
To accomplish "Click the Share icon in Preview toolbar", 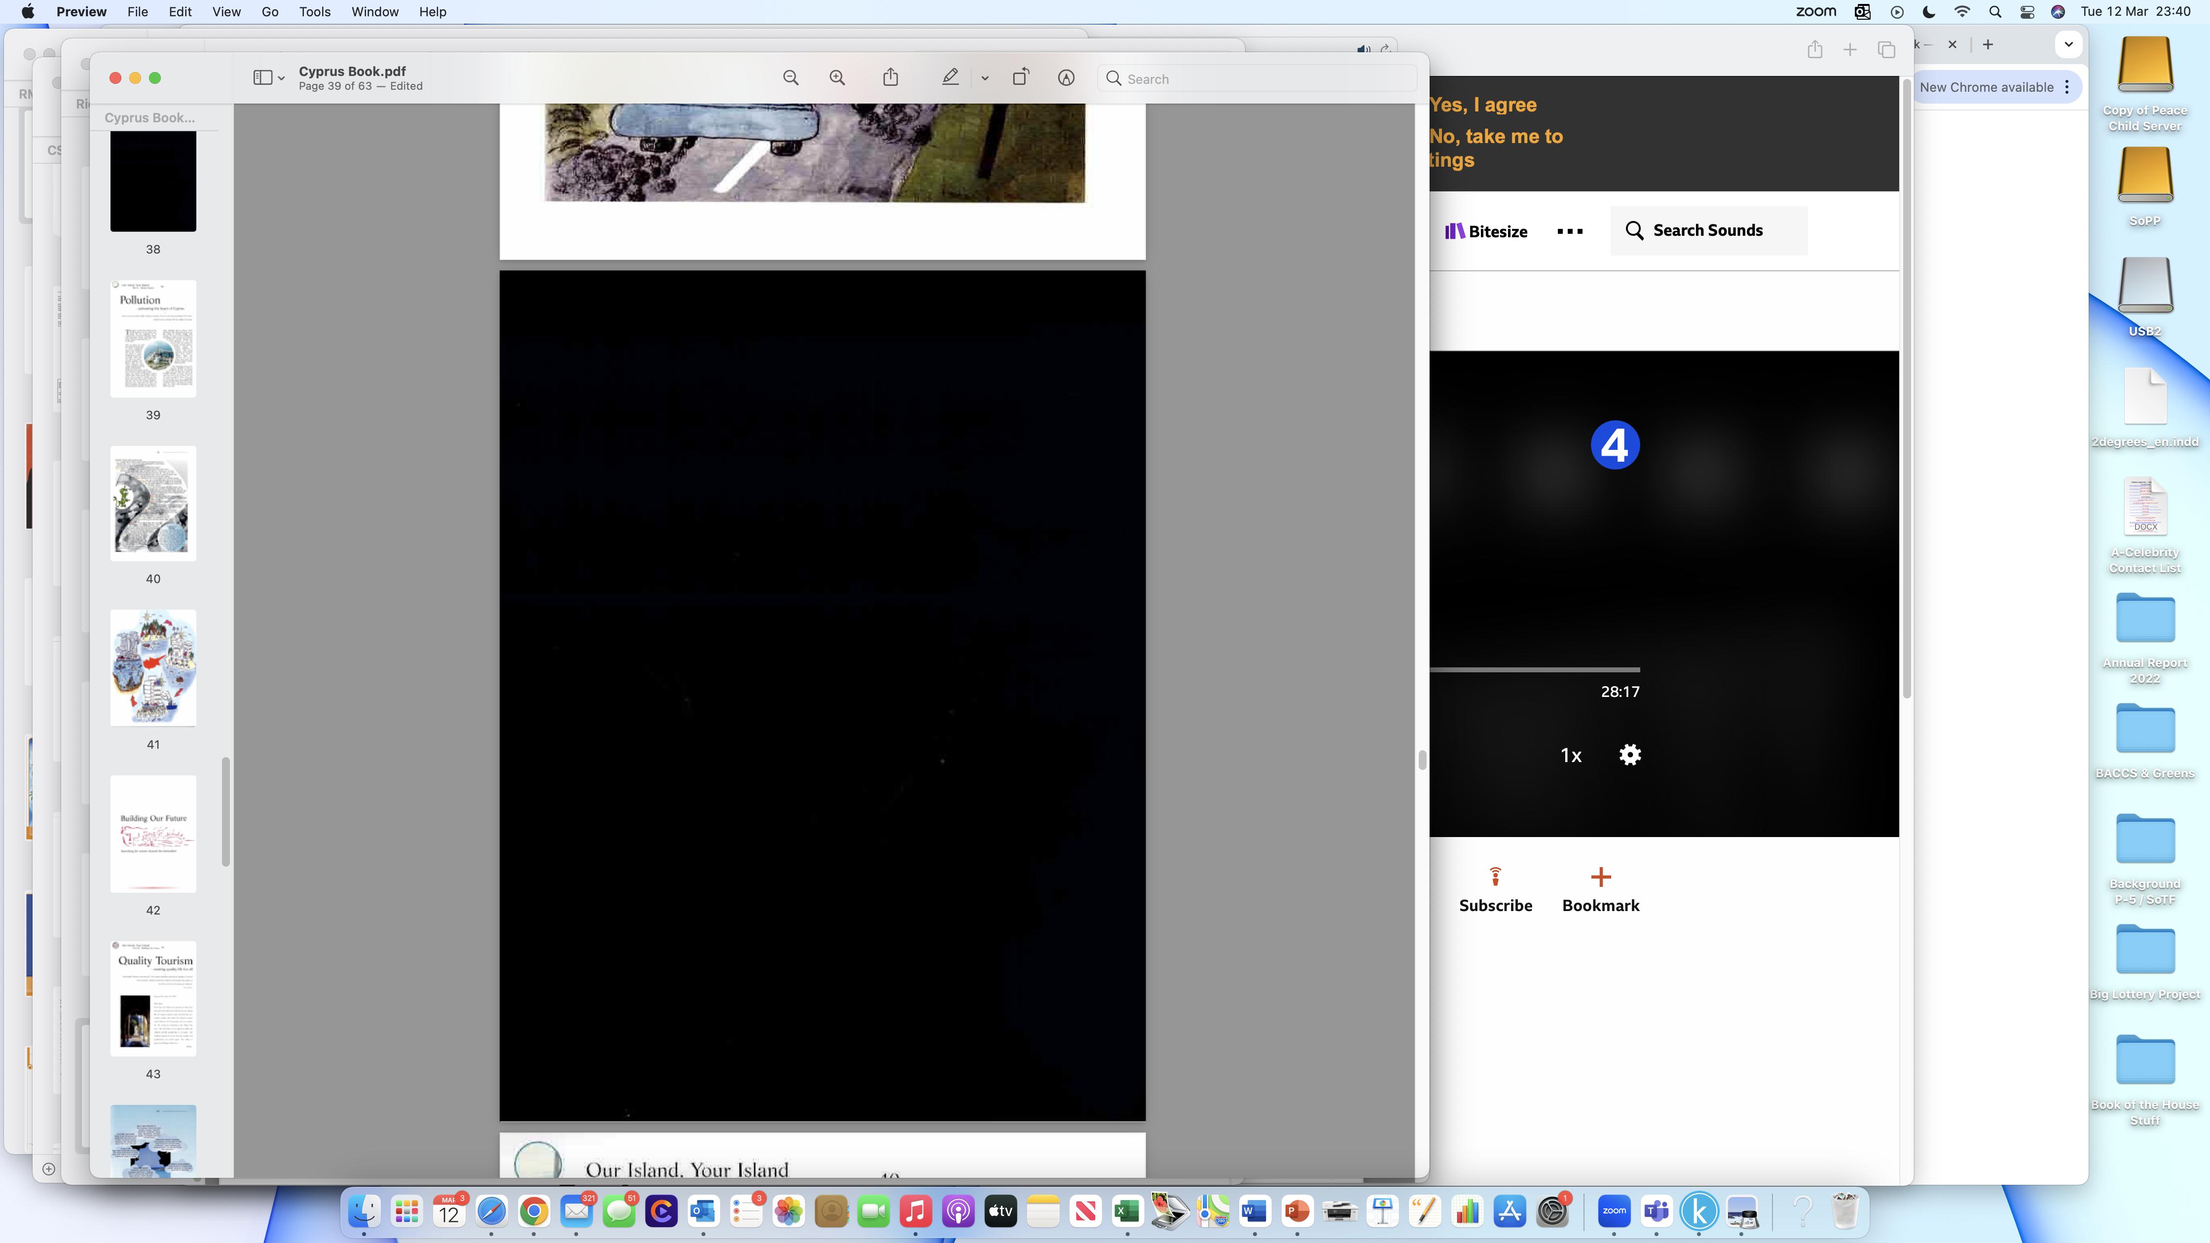I will click(890, 78).
